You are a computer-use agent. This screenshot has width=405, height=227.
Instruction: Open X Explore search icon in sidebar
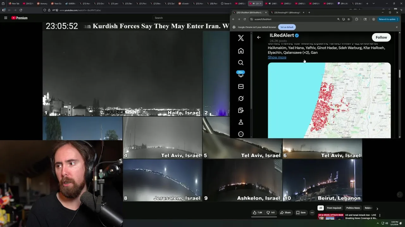tap(241, 62)
